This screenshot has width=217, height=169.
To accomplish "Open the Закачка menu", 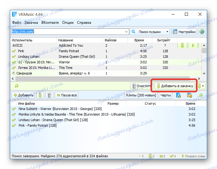I will [x=31, y=23].
